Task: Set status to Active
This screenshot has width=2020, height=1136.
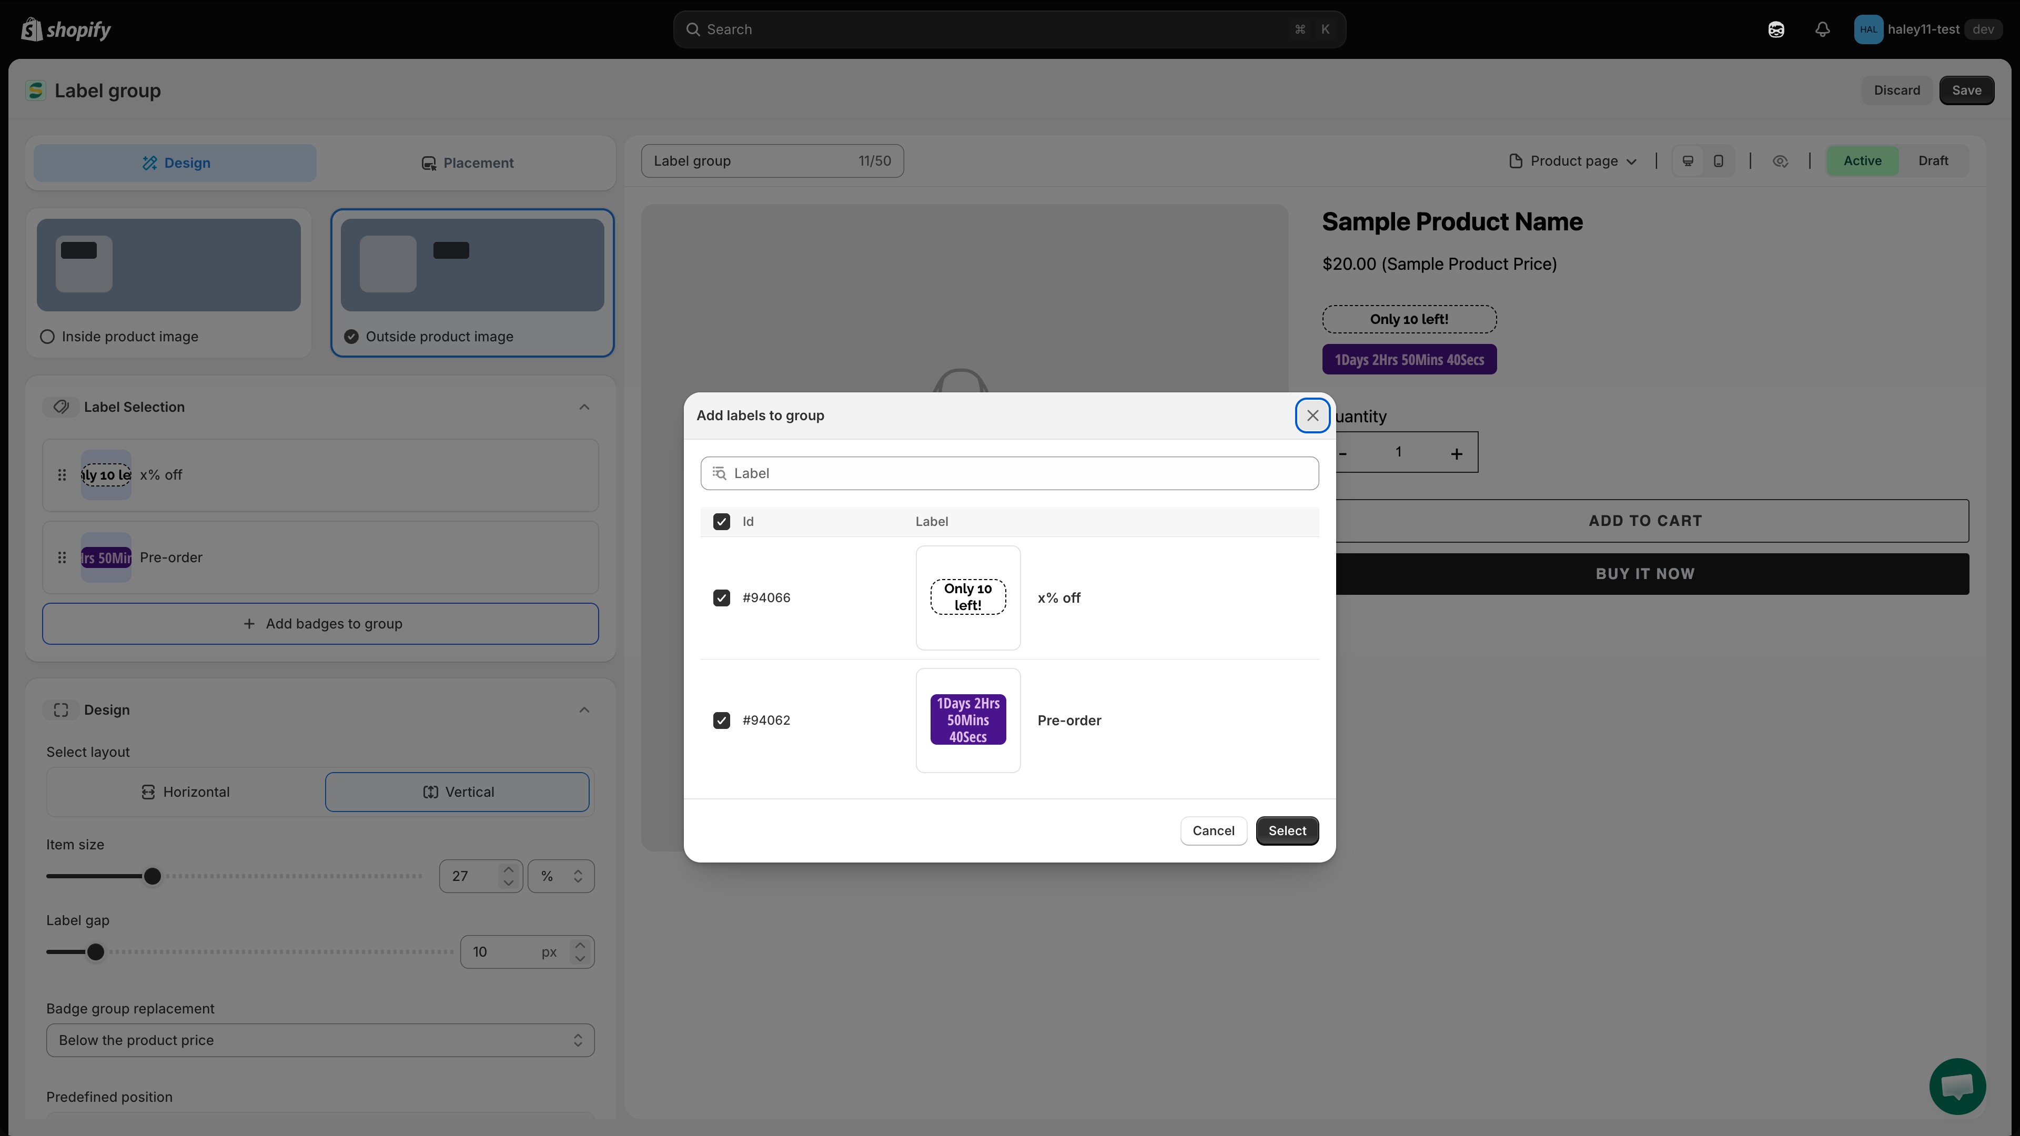Action: [x=1862, y=161]
